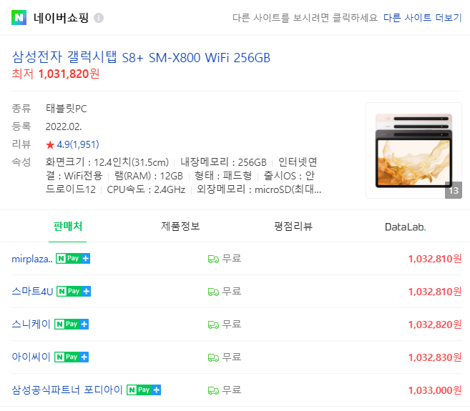Click the 무료 shipping label in mirplaza row
This screenshot has width=470, height=411.
point(232,259)
